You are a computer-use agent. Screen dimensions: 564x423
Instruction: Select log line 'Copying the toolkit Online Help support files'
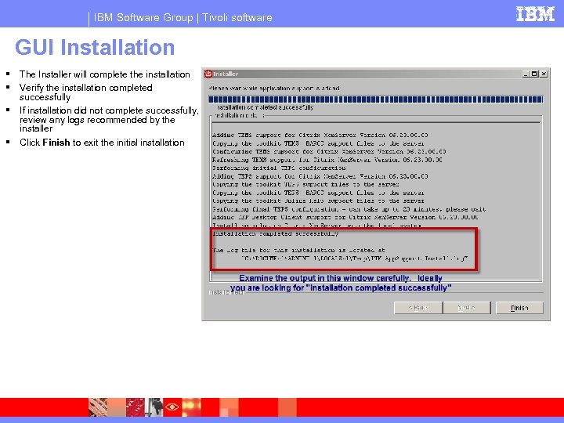318,201
